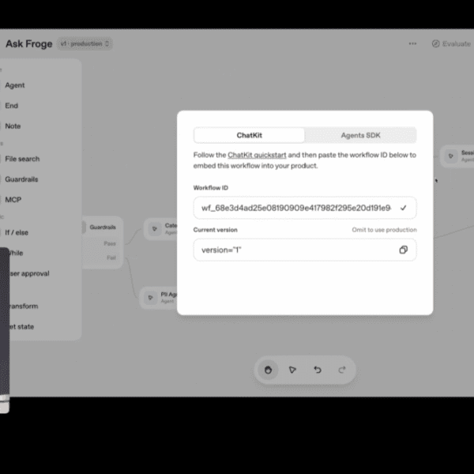Image resolution: width=474 pixels, height=474 pixels.
Task: Switch to the ChatKit tab
Action: 249,135
